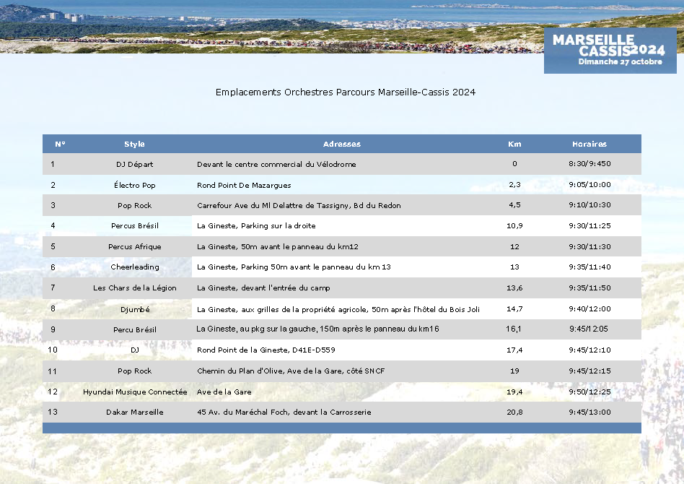Click the time '9:35/11:40'
Image resolution: width=684 pixels, height=484 pixels.
(589, 267)
